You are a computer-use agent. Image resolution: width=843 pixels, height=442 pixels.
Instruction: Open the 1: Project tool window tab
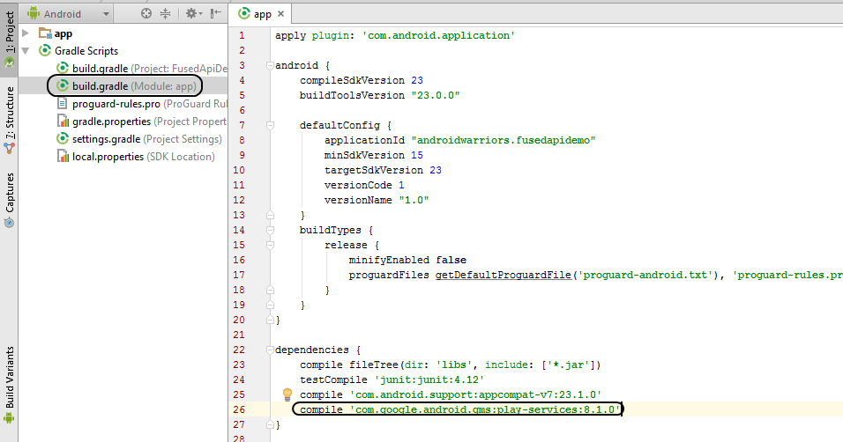tap(9, 39)
